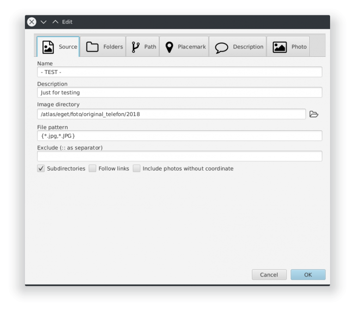Confirm with the OK button
The height and width of the screenshot is (311, 355).
[308, 275]
